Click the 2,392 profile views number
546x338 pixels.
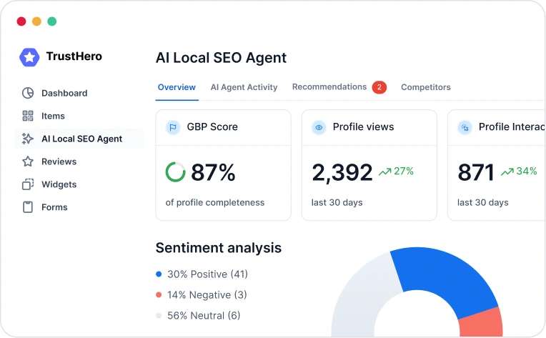pos(342,173)
